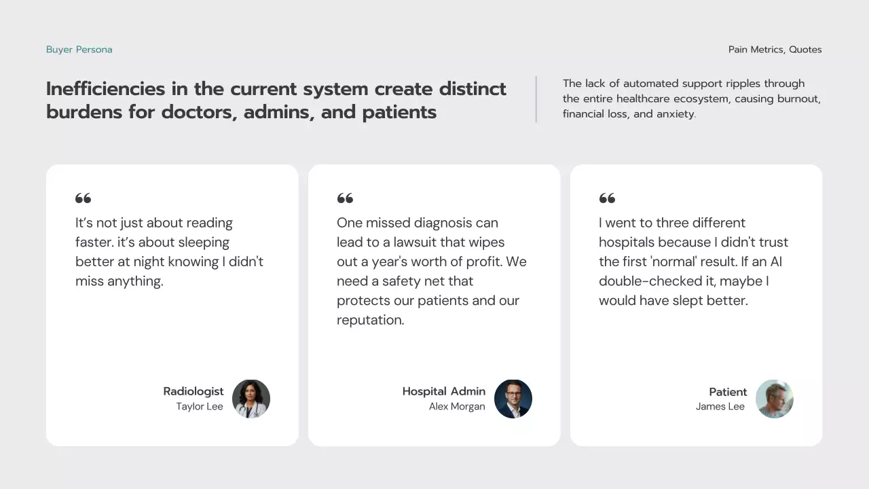Select Taylor Lee's avatar photo

coord(251,399)
